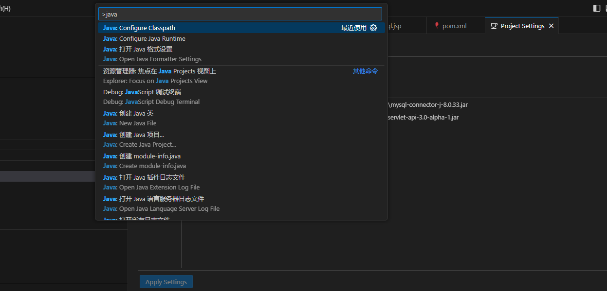Screen dimensions: 607x291
Task: Choose 'Java: 打开 Java 格式设置' command
Action: click(x=241, y=54)
